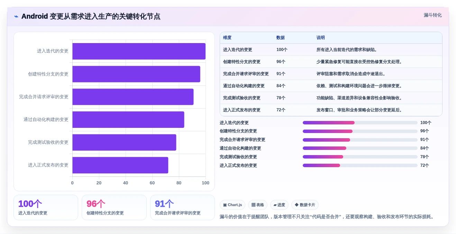Click the 100个 progress bar for 进入迭代的变更
Viewport: 456px width, 234px height.
[360, 123]
